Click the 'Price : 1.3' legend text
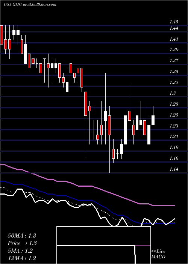The width and height of the screenshot is (188, 264). tap(22, 243)
